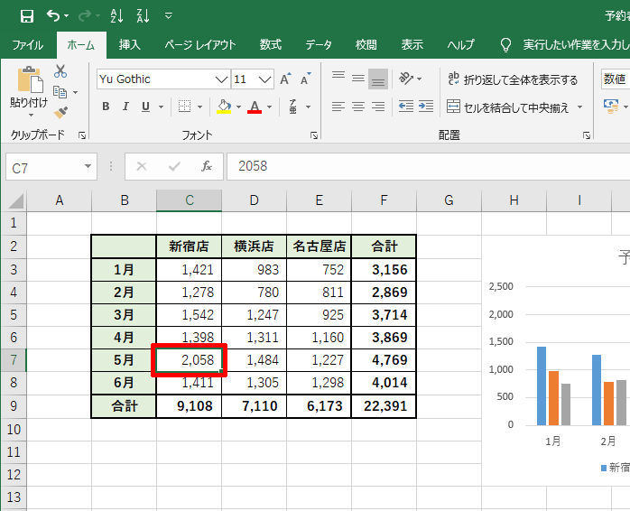
Task: Open the Copy options dropdown arrow
Action: pos(76,92)
